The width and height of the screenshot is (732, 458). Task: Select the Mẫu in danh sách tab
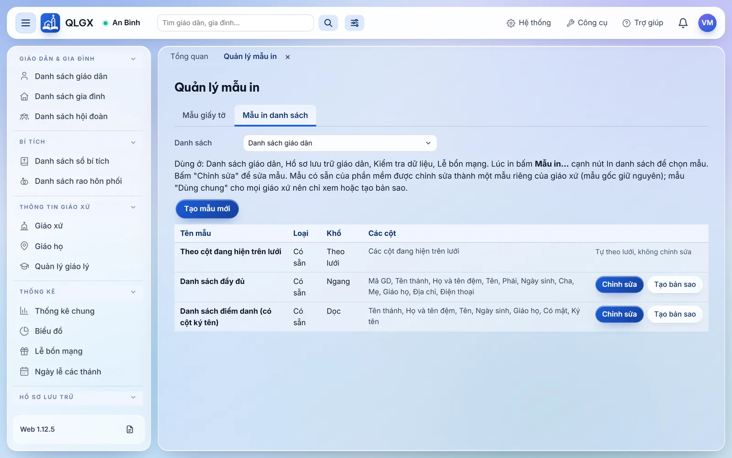click(275, 115)
